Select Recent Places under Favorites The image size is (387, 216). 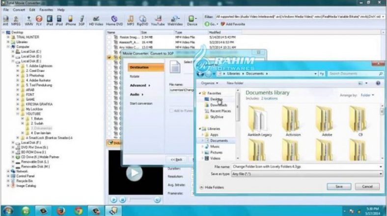pos(218,111)
